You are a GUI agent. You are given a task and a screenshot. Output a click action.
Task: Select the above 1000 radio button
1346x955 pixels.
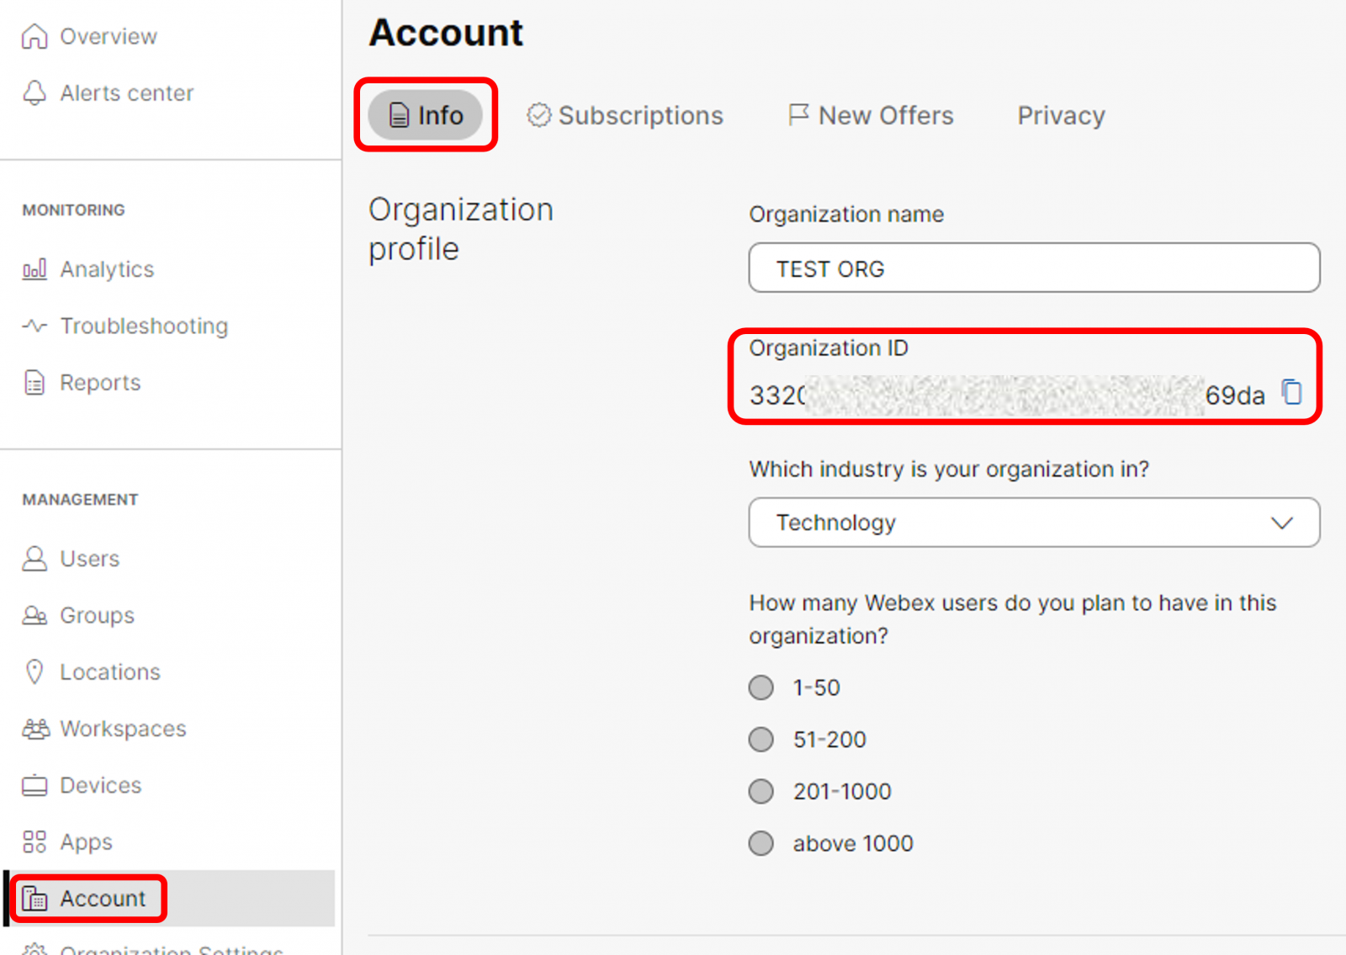[761, 843]
